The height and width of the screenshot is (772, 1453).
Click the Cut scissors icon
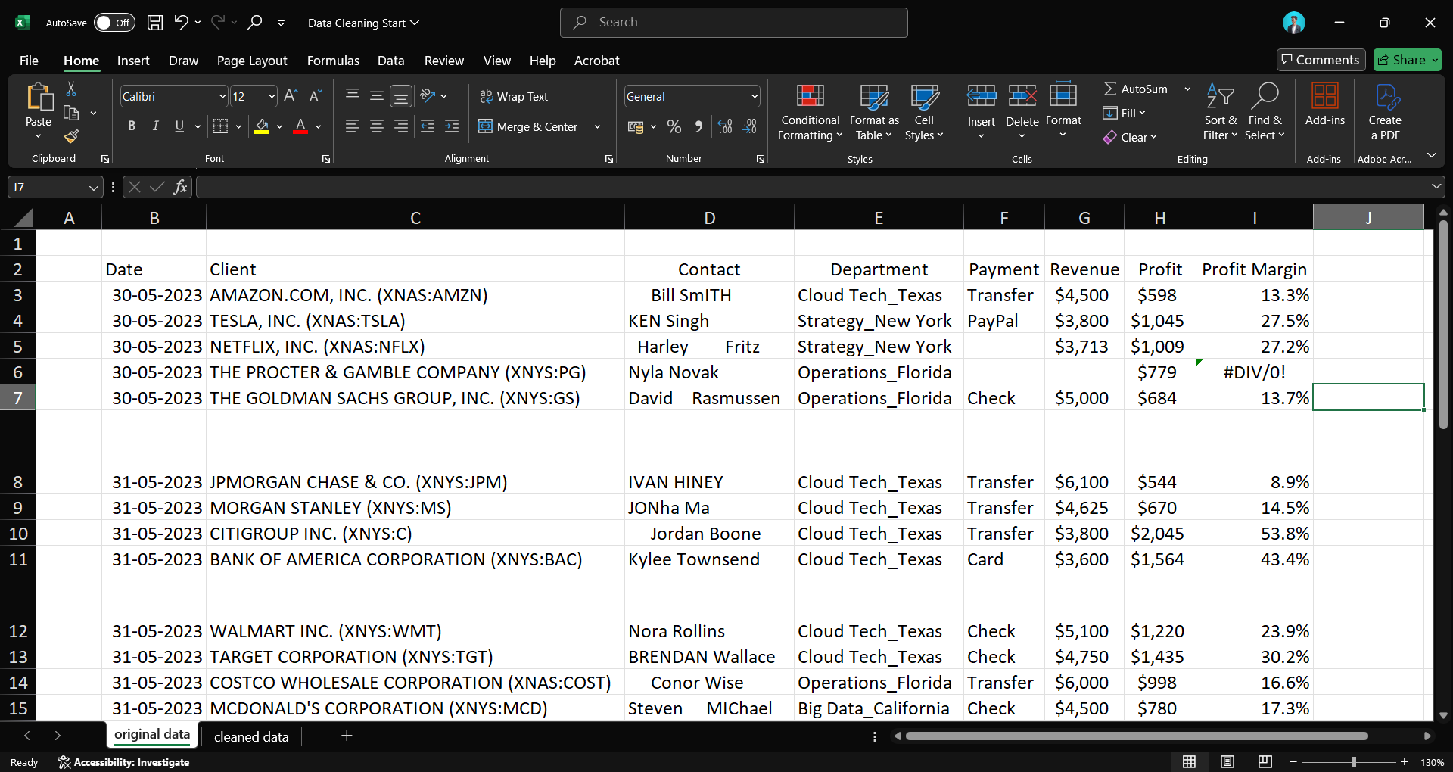coord(71,89)
